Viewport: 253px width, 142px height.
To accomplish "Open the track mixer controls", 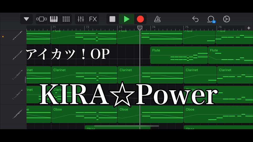I will pos(81,19).
